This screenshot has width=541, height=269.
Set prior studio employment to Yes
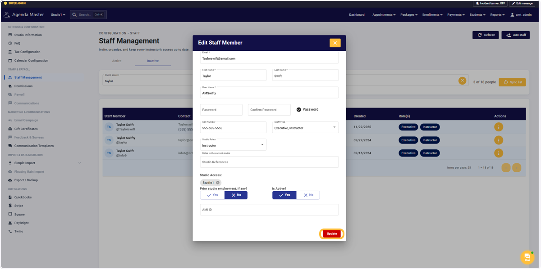coord(212,195)
